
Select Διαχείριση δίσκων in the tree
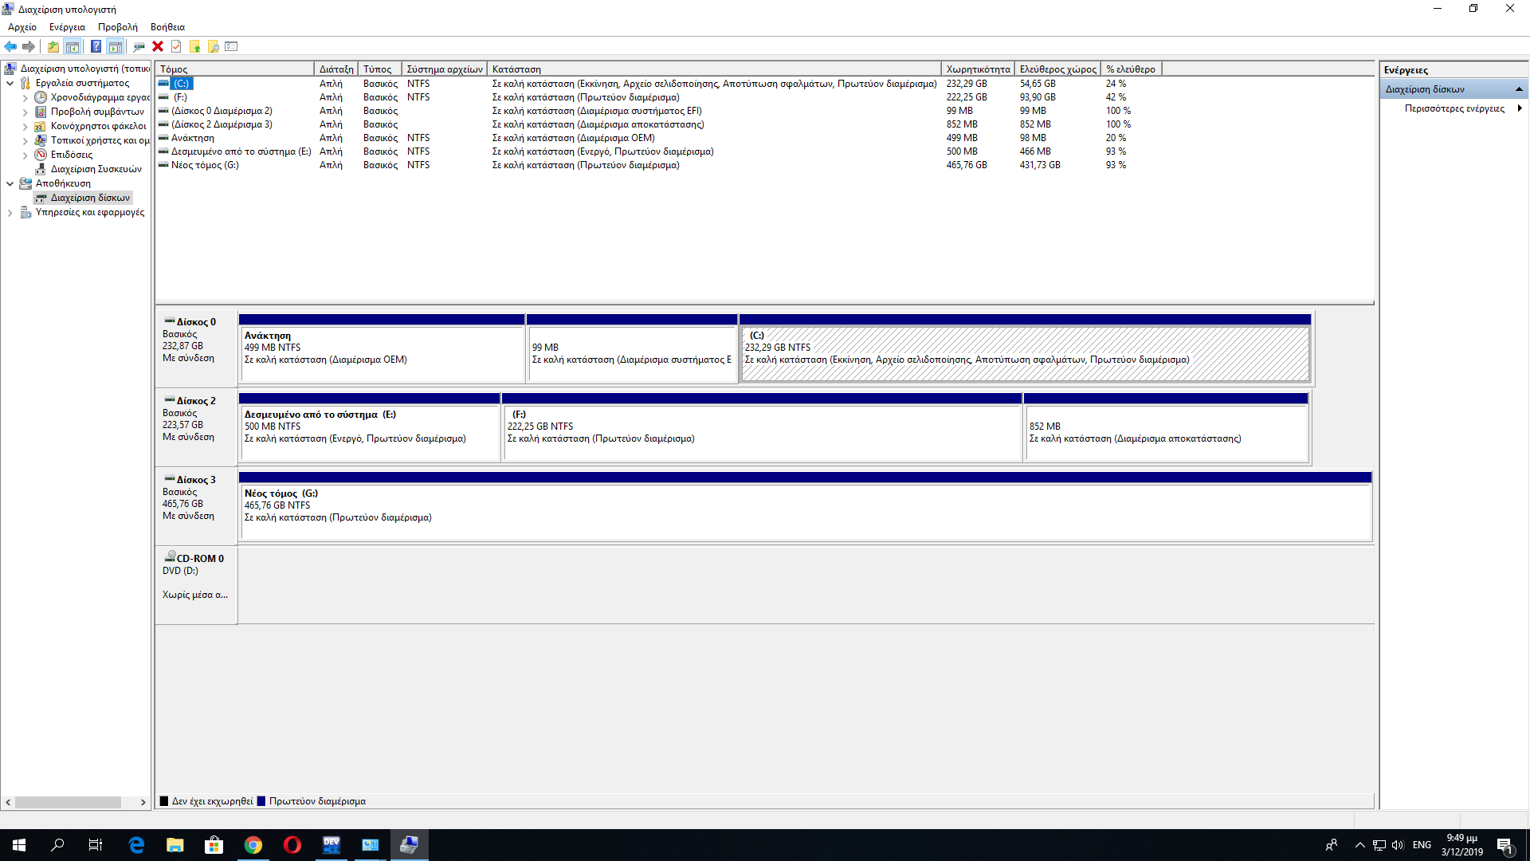click(90, 198)
